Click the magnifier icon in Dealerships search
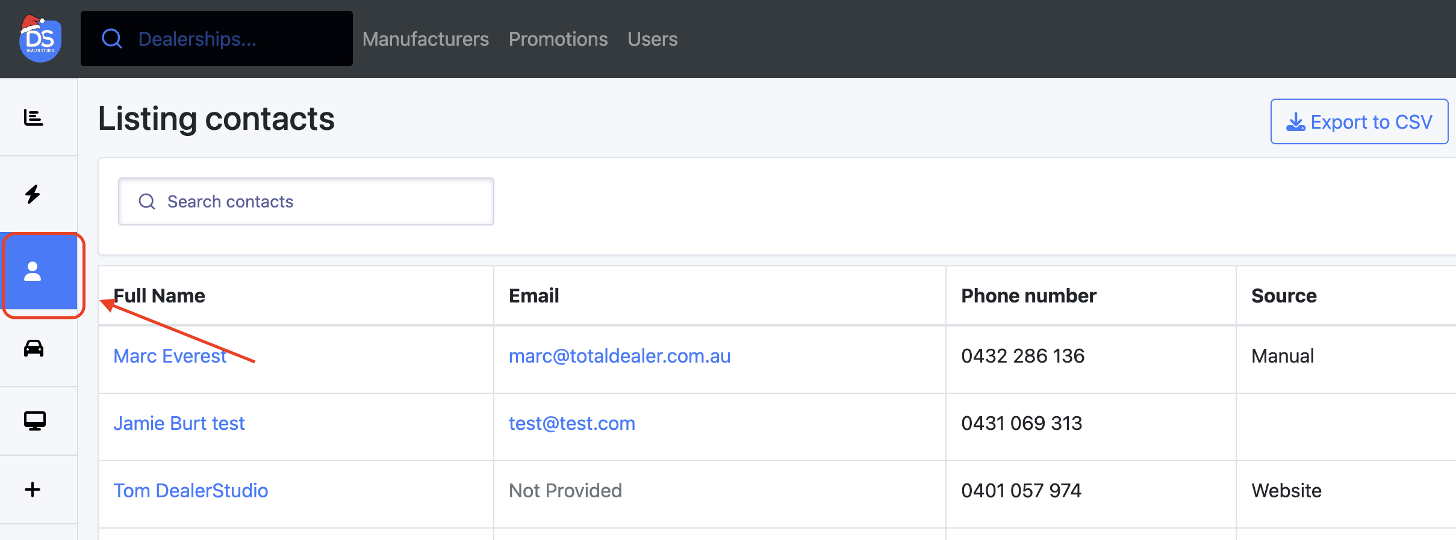Image resolution: width=1456 pixels, height=540 pixels. [112, 39]
